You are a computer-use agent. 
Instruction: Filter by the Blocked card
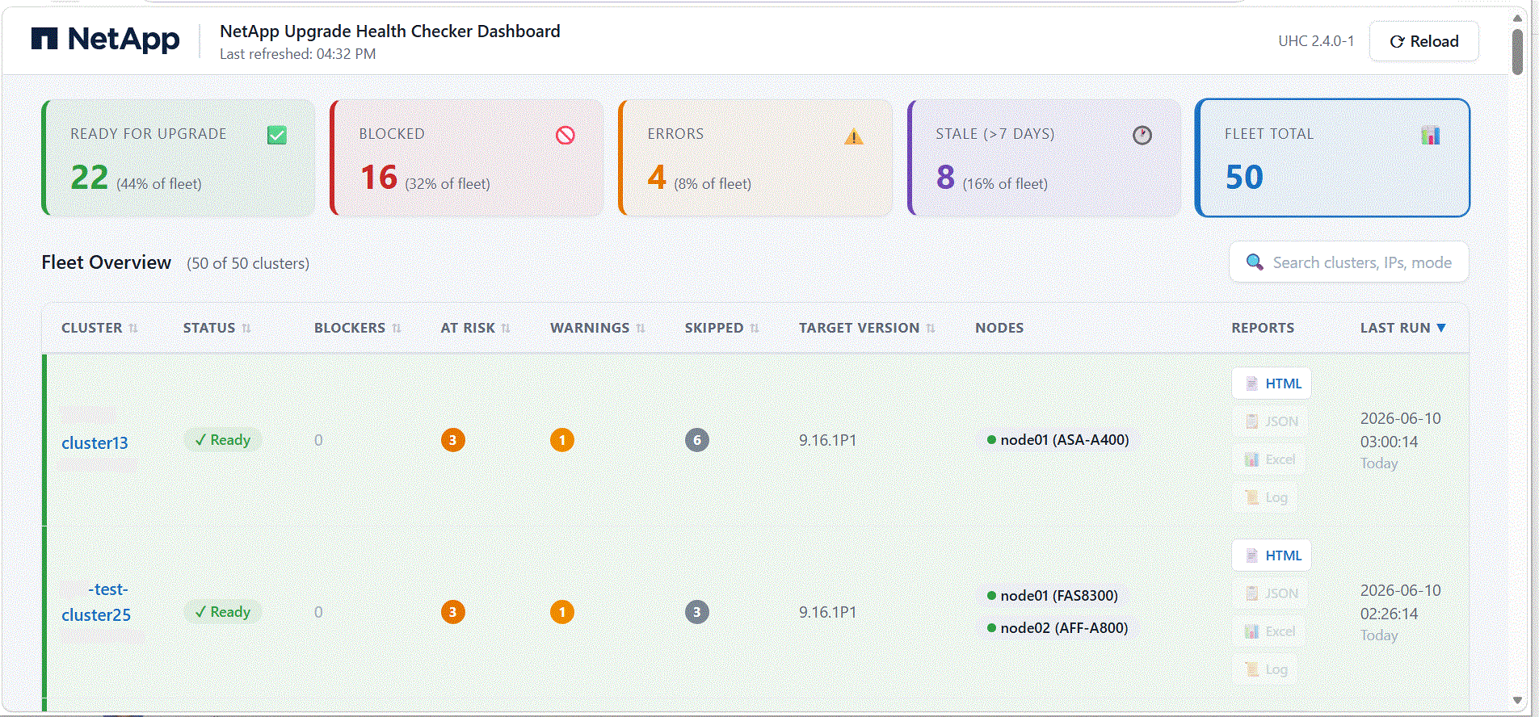click(467, 157)
